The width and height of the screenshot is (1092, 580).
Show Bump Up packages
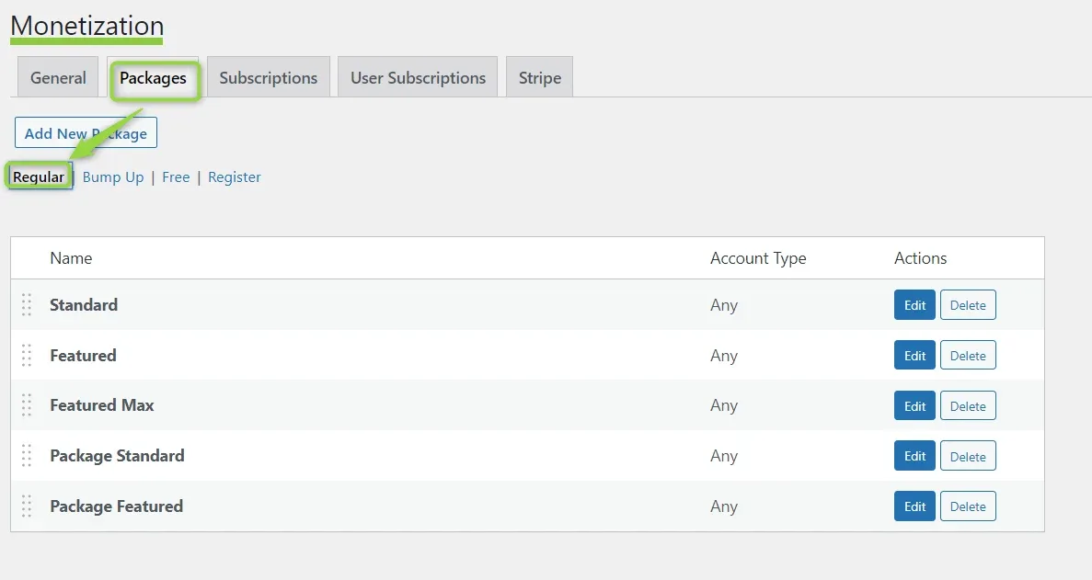click(x=113, y=176)
